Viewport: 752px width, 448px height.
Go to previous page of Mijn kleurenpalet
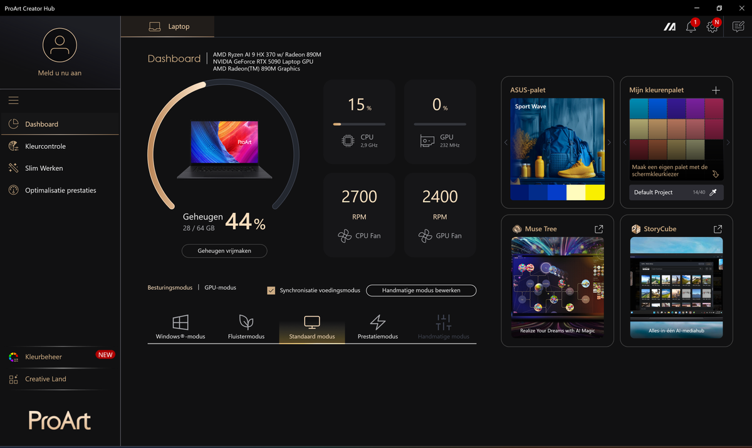pyautogui.click(x=625, y=143)
